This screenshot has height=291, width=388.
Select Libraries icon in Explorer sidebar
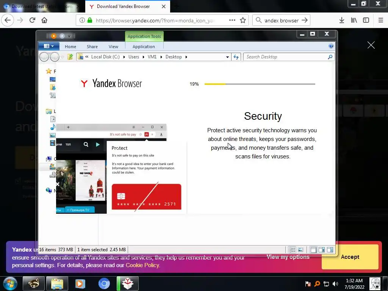(49, 111)
